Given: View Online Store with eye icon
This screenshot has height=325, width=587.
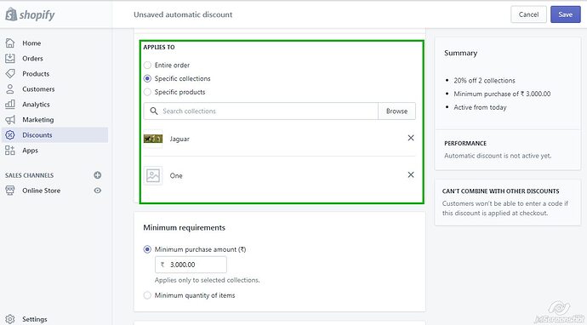Looking at the screenshot, I should (x=98, y=191).
